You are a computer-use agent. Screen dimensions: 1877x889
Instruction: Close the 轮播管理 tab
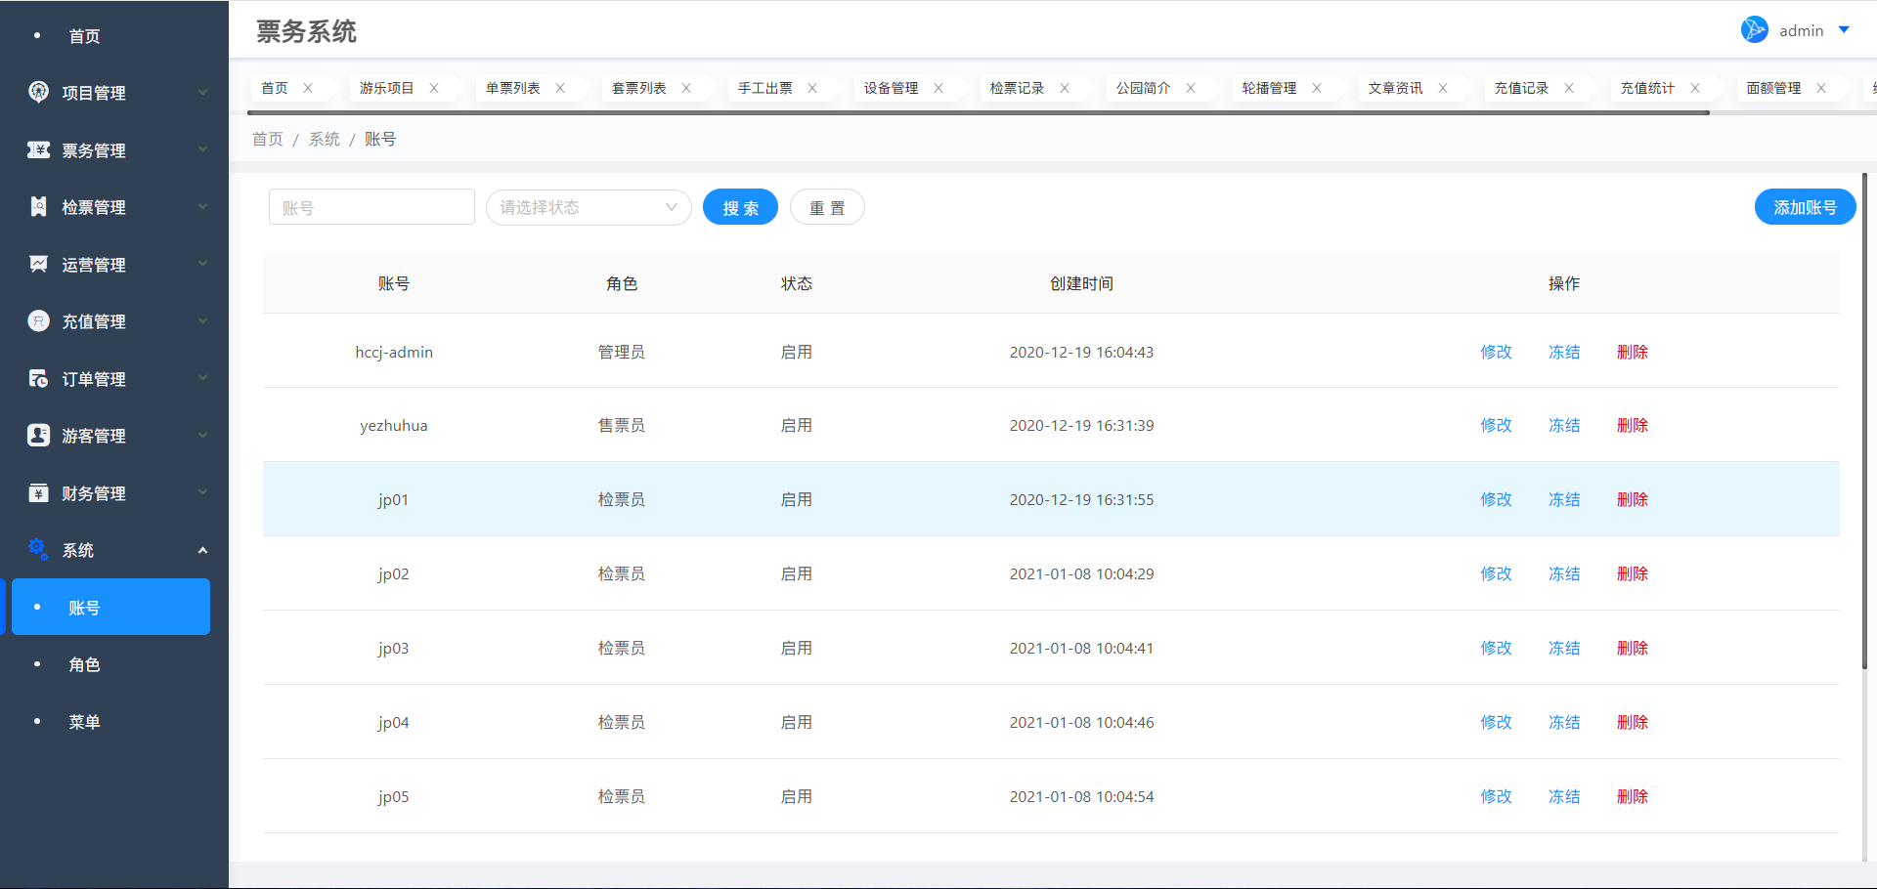pyautogui.click(x=1317, y=88)
